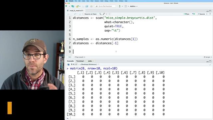Expand the panes layout dropdown arrow
The height and width of the screenshot is (120, 213).
tap(128, 6)
